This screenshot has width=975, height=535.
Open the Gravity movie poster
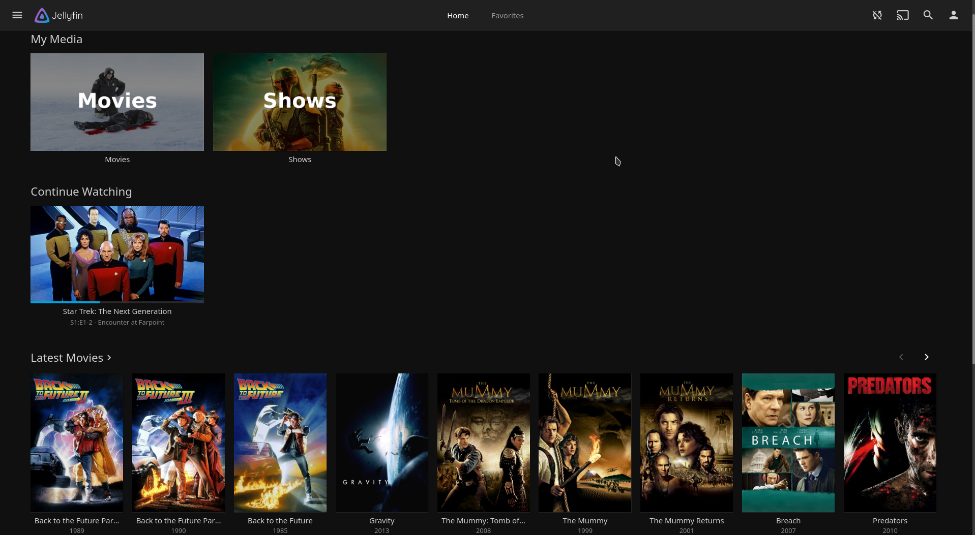point(382,443)
